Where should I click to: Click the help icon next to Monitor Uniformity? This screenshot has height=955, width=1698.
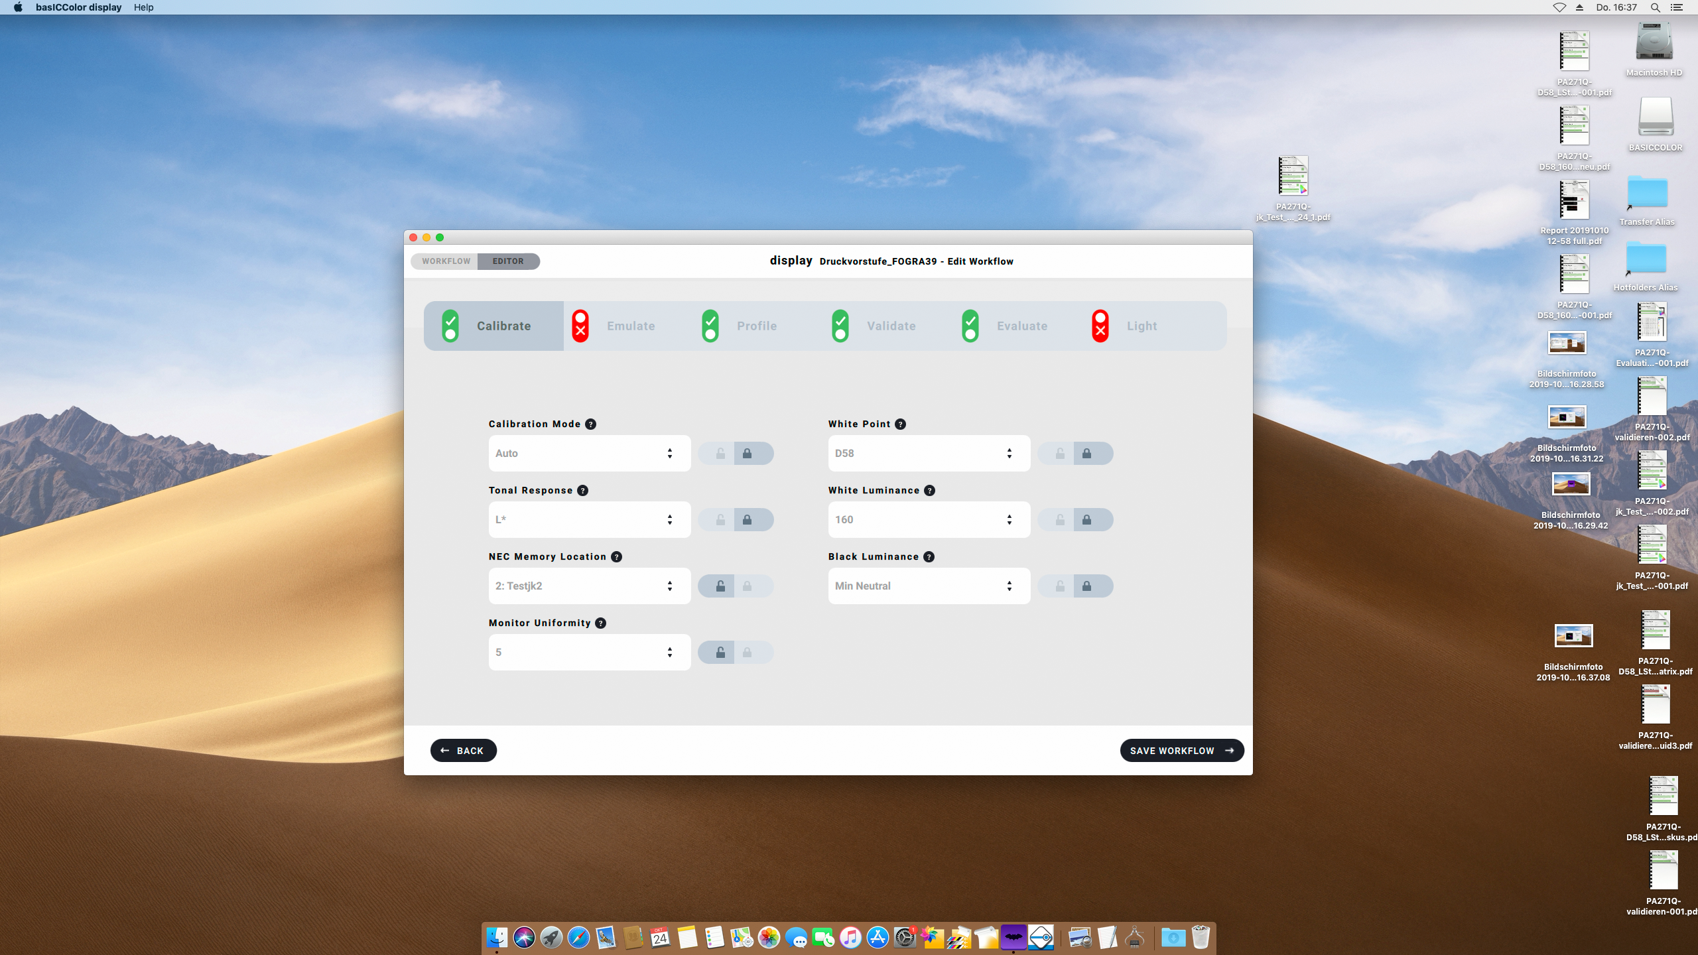pos(600,623)
